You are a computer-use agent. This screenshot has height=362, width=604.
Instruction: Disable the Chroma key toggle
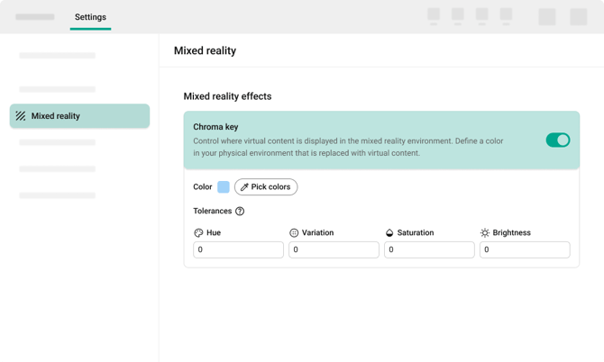click(x=557, y=140)
